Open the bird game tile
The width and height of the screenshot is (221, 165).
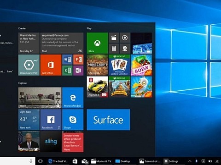coord(141,87)
